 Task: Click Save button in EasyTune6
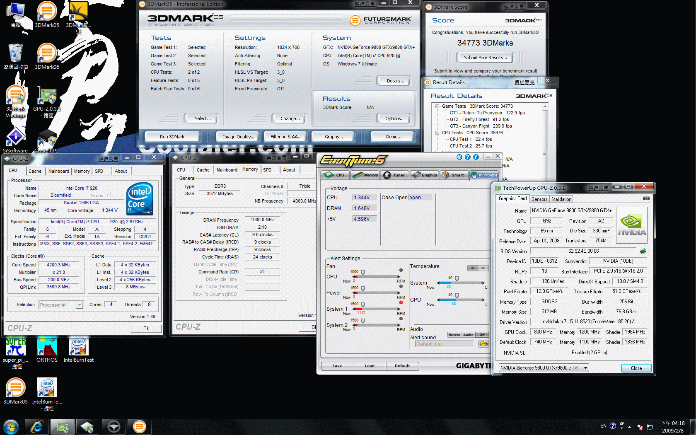(337, 366)
